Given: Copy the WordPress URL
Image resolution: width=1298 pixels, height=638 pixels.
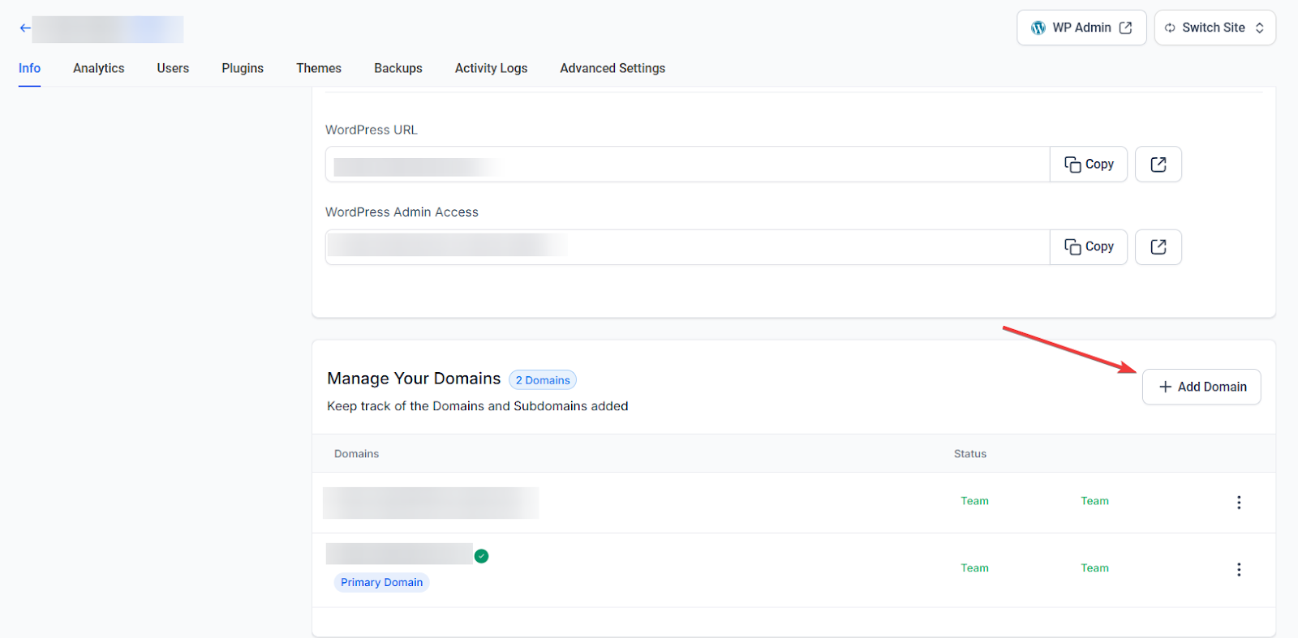Looking at the screenshot, I should [1088, 165].
